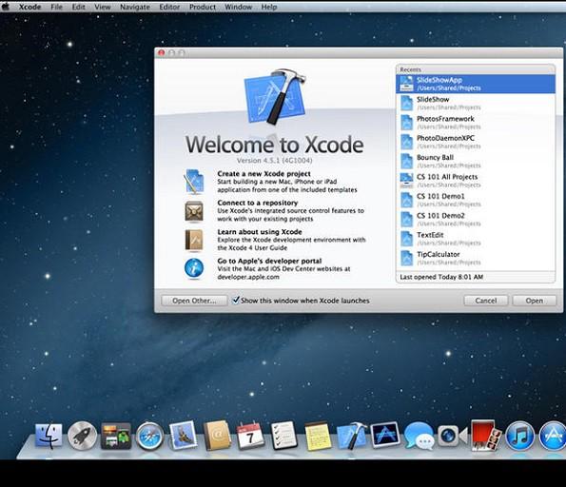Open iTunes from the Dock
566x487 pixels.
click(519, 436)
